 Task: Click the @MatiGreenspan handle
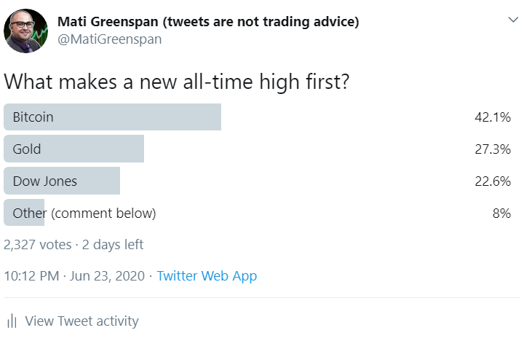110,39
